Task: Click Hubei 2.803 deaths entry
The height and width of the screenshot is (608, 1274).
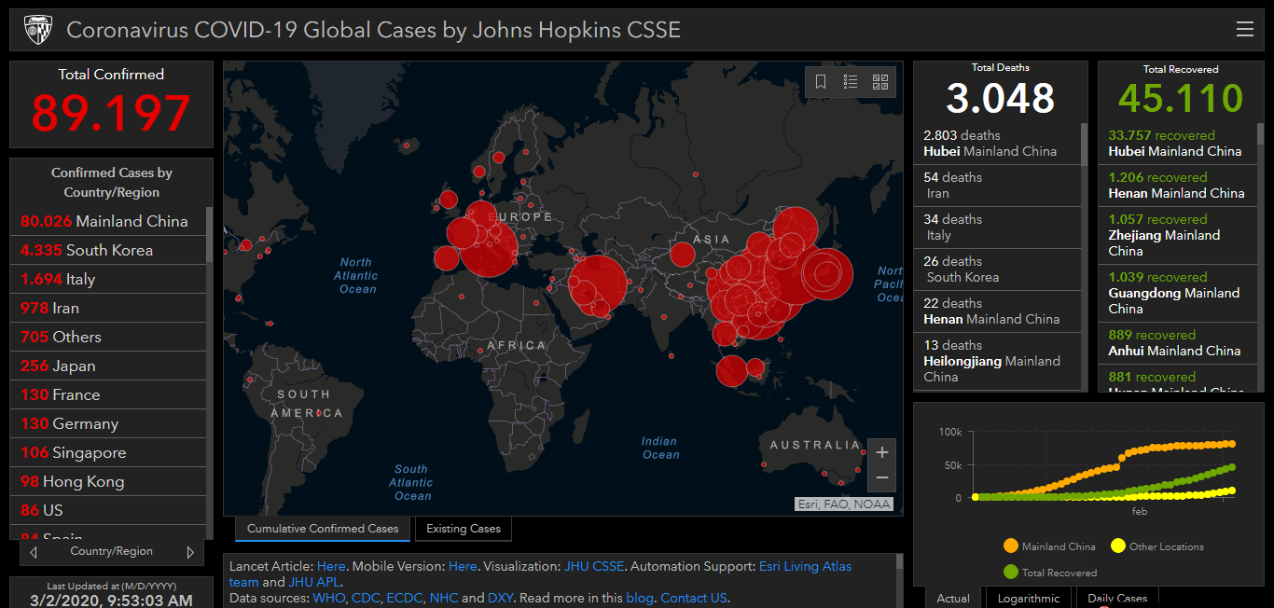Action: (997, 144)
